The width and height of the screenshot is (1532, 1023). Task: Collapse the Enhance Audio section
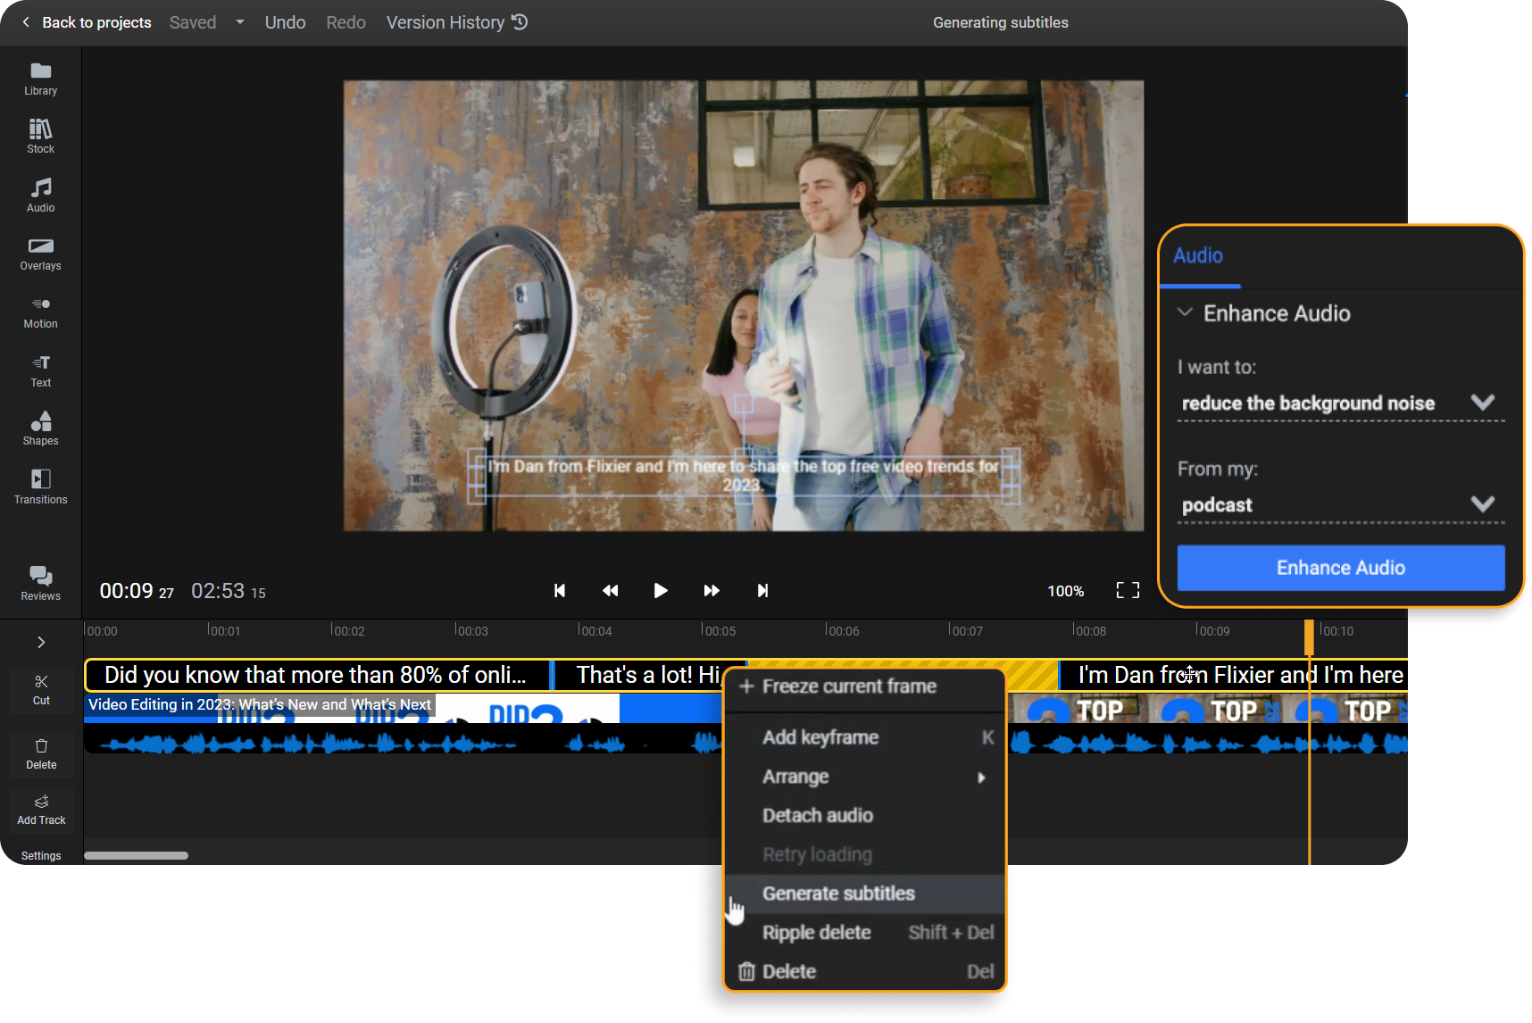(1185, 313)
